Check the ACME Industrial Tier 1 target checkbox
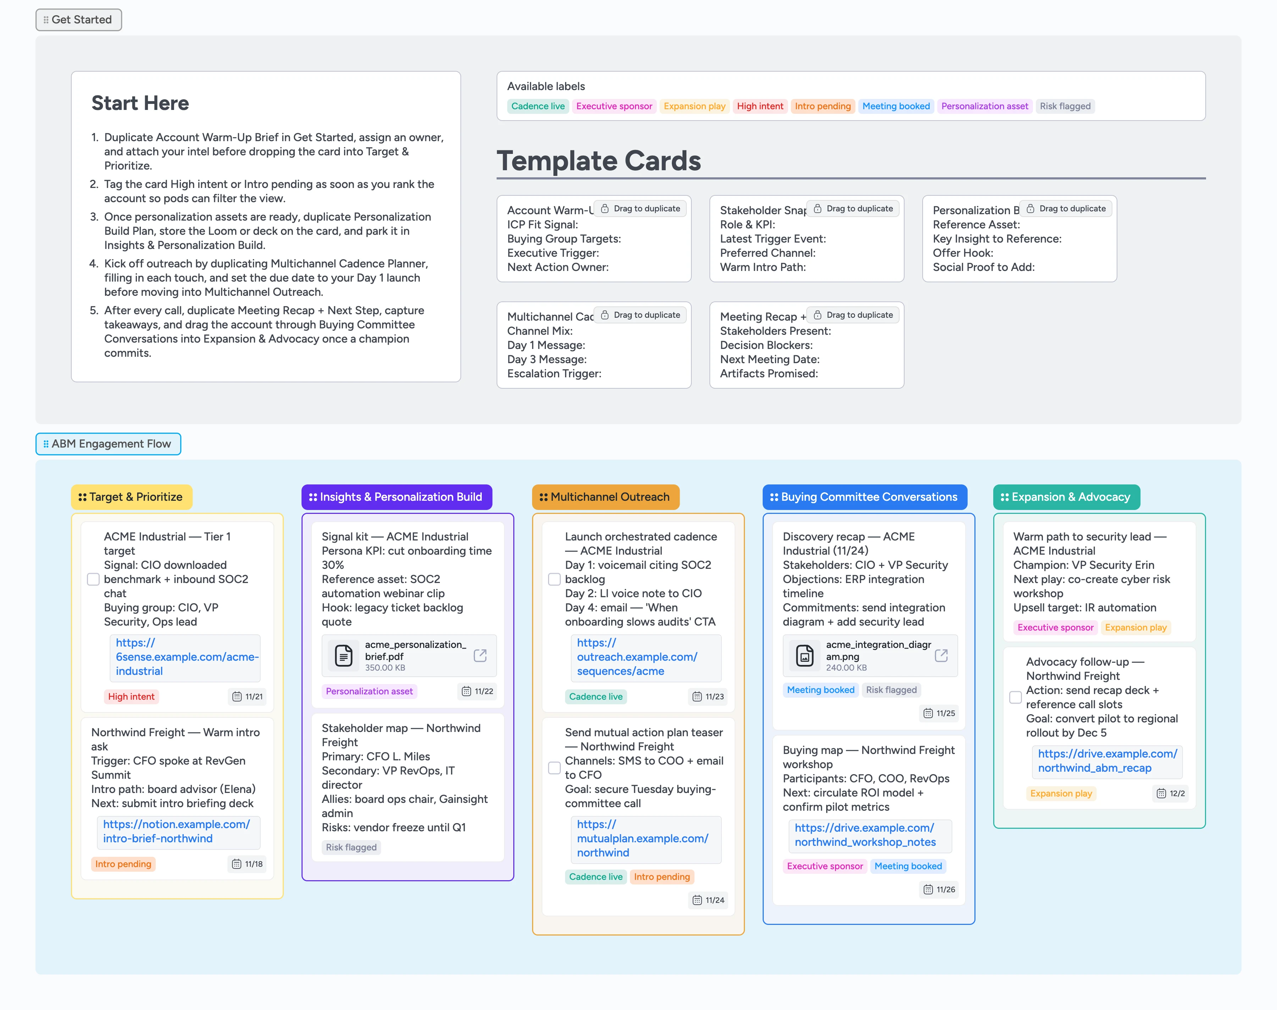Image resolution: width=1277 pixels, height=1010 pixels. pyautogui.click(x=93, y=579)
